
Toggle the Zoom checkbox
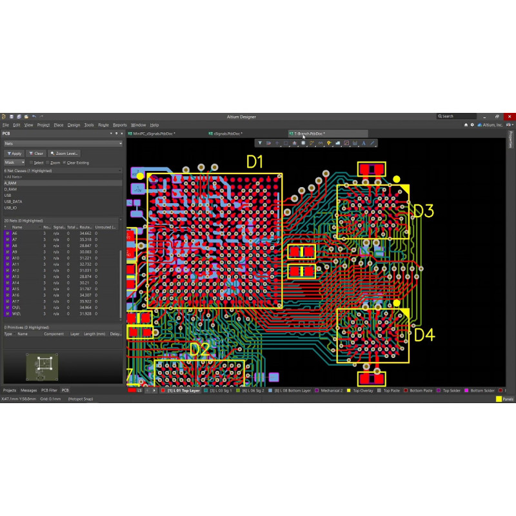47,163
